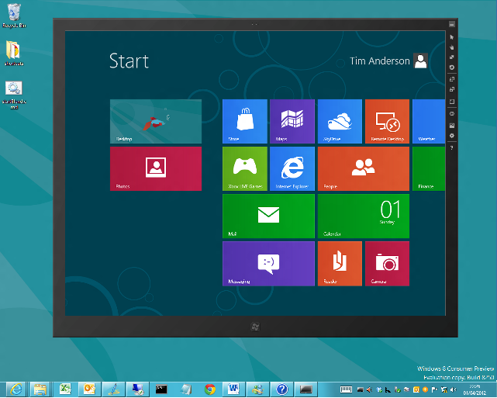Click the taskbar clock and date
Screen dimensions: 497x398
tap(475, 389)
